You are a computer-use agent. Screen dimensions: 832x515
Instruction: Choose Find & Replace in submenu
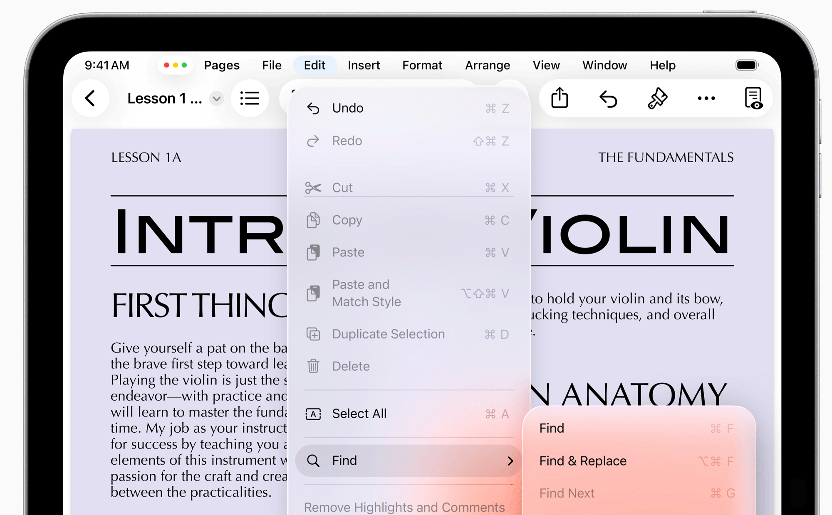pos(639,461)
